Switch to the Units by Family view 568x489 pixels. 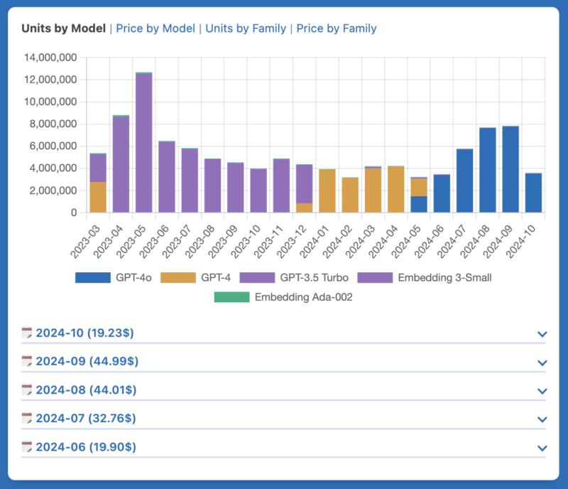click(246, 28)
